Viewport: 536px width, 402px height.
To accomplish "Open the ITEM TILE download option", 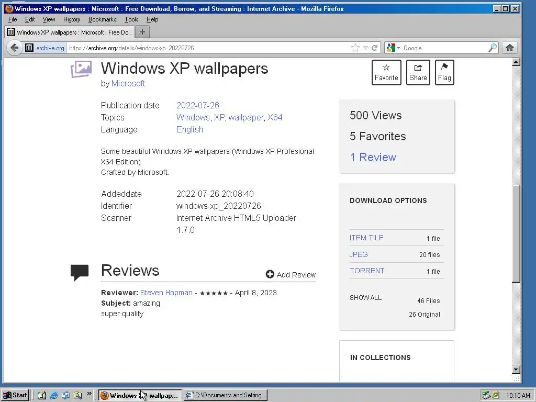I will [x=366, y=238].
